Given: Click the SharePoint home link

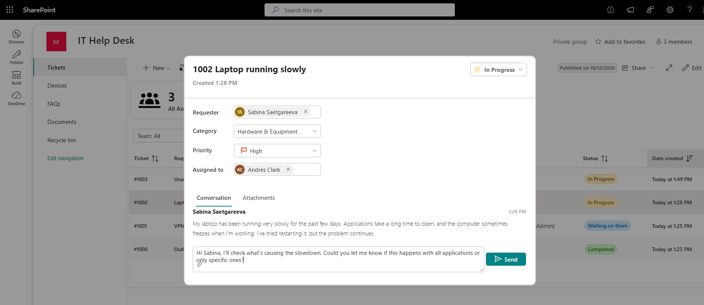Looking at the screenshot, I should point(39,10).
